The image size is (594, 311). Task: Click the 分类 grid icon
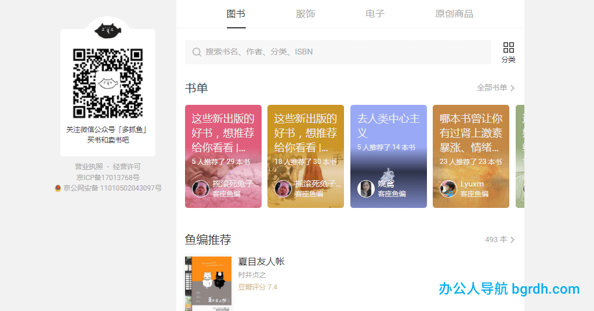point(508,48)
